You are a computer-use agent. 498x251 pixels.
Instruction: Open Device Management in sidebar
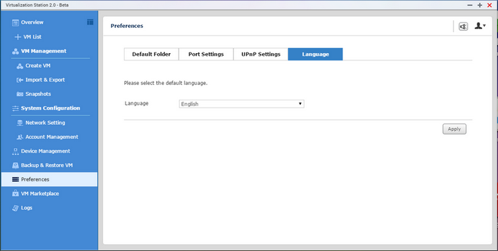(45, 151)
